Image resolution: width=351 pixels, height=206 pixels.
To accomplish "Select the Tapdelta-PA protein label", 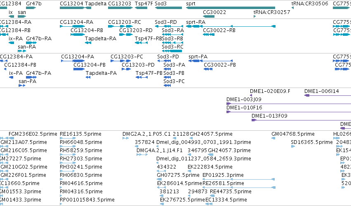I will [x=101, y=73].
